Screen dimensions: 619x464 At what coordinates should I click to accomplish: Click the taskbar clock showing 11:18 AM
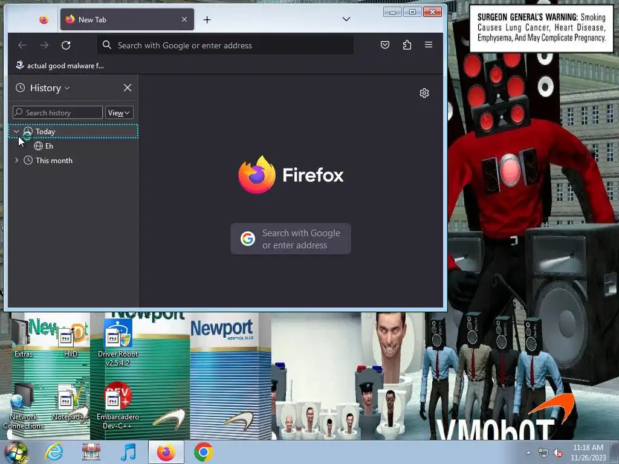(x=588, y=453)
